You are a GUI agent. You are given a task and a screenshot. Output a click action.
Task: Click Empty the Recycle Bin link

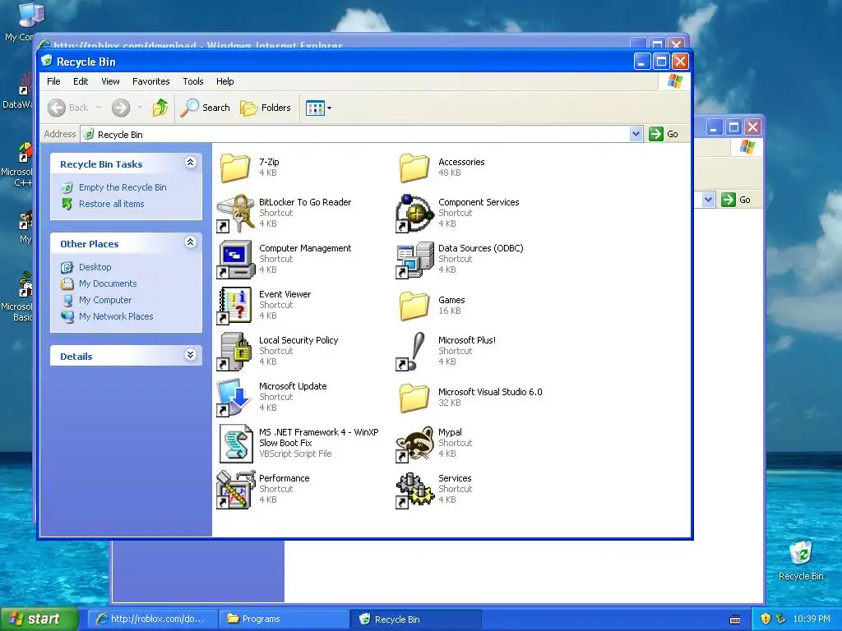[123, 187]
